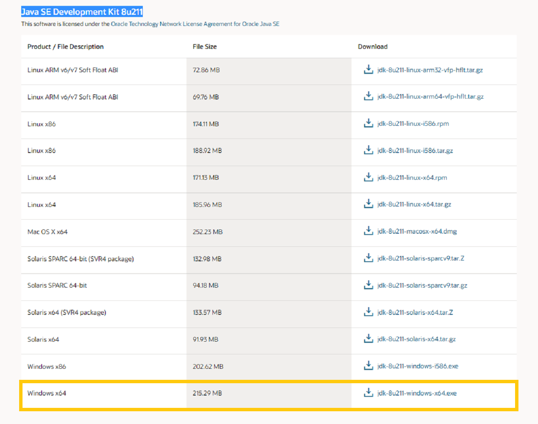Screen dimensions: 538x424
Task: Click download icon beside jdk-8u211-linux-x64.rpm
Action: pyautogui.click(x=368, y=177)
